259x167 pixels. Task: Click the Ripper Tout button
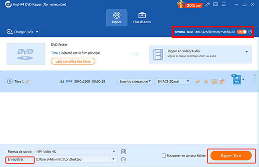pos(231,156)
